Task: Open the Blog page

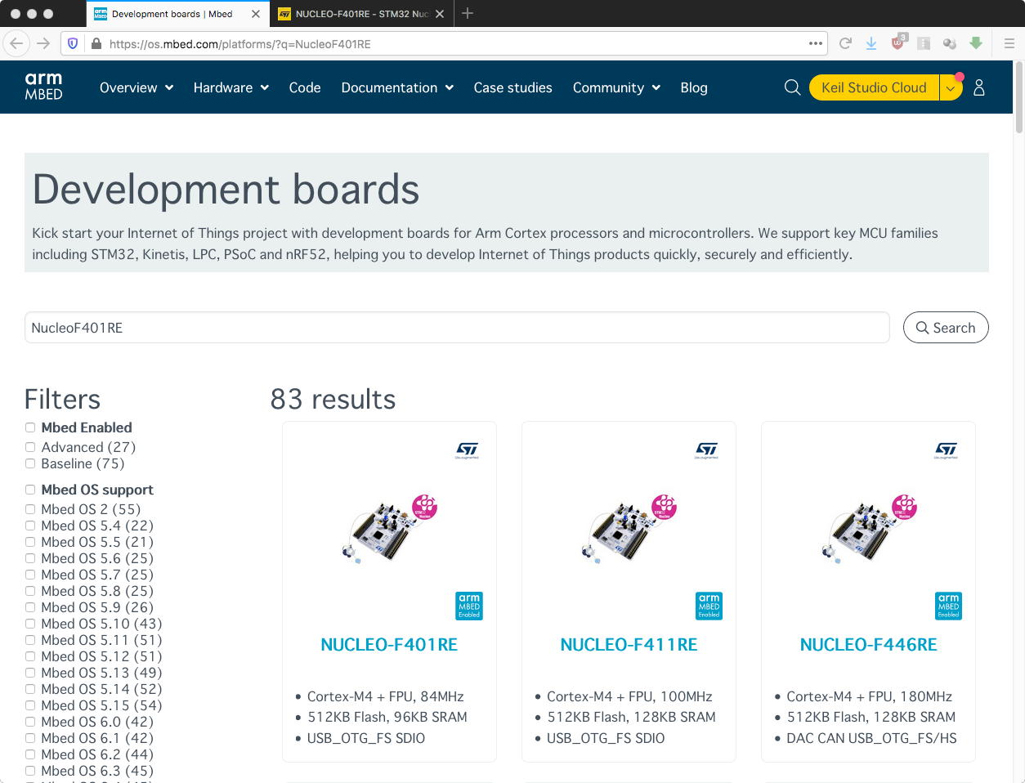Action: click(694, 87)
